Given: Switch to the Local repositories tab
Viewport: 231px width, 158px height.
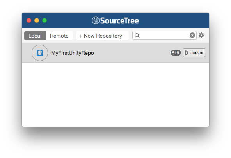Looking at the screenshot, I should click(x=35, y=36).
